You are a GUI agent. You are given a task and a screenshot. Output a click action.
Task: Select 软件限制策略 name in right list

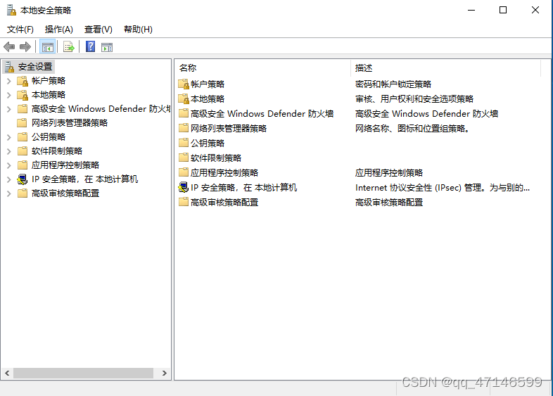216,158
